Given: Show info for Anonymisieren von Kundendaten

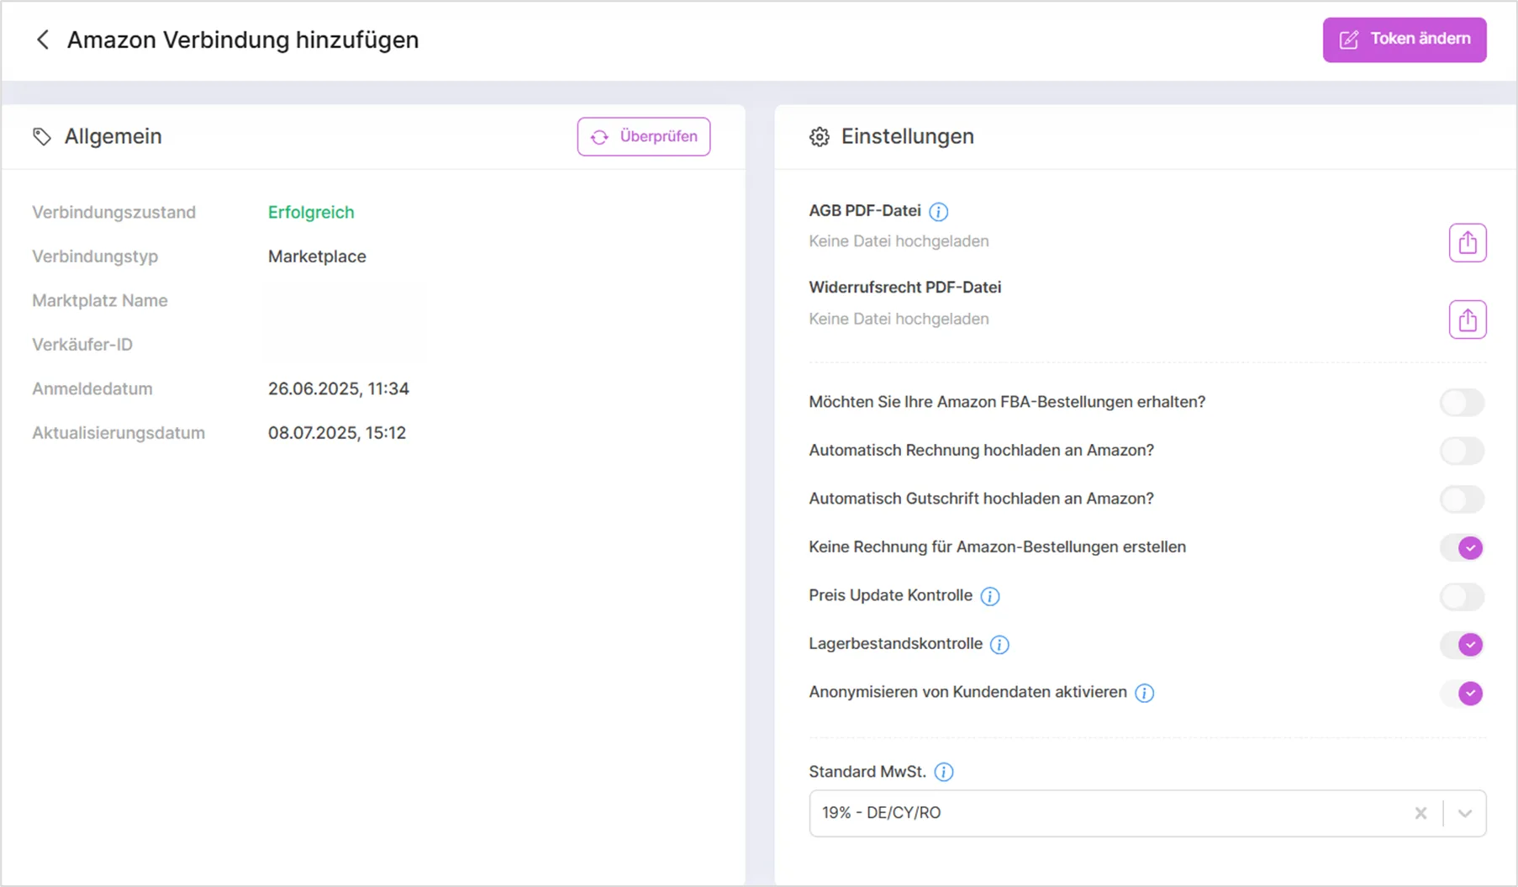Looking at the screenshot, I should click(1145, 693).
